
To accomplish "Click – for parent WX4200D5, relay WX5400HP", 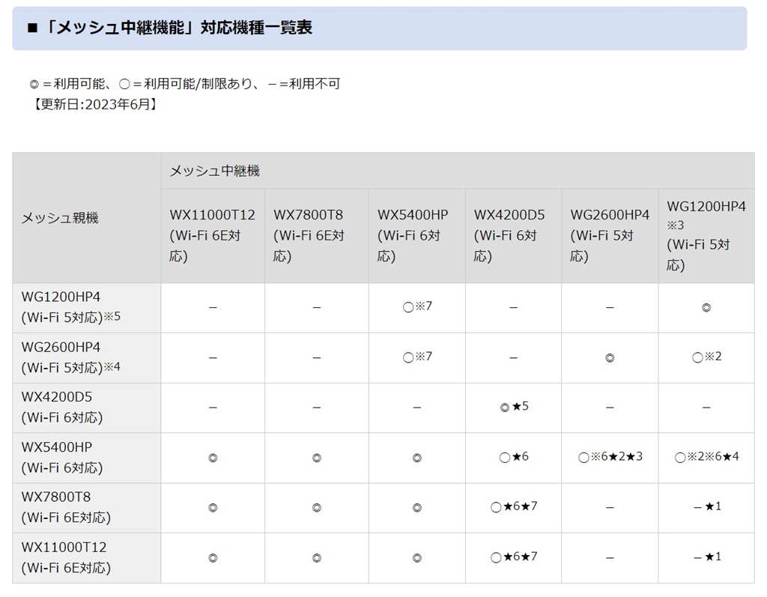I will [416, 407].
